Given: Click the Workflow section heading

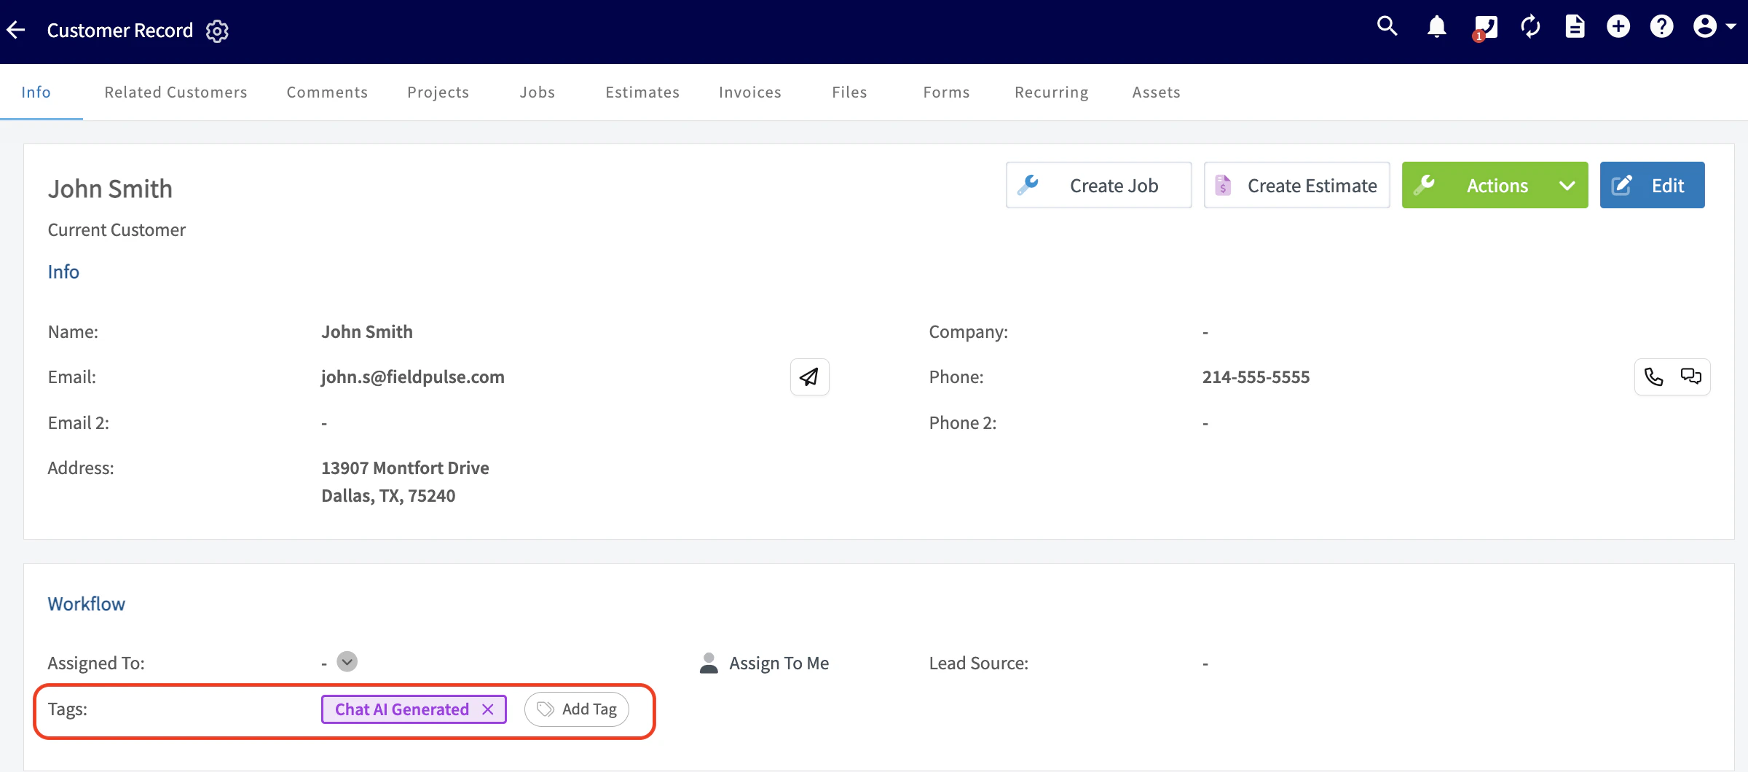Looking at the screenshot, I should click(x=86, y=604).
